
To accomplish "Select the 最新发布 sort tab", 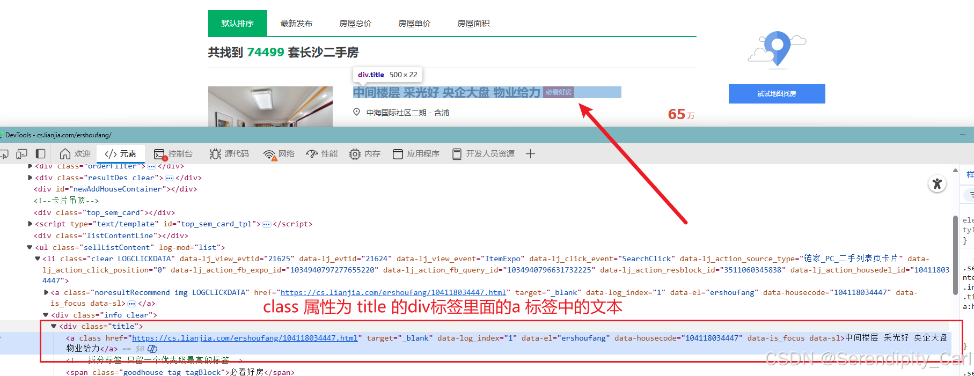I will 296,23.
